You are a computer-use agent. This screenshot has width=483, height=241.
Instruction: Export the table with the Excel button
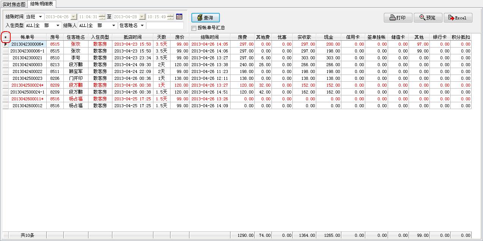pos(458,17)
